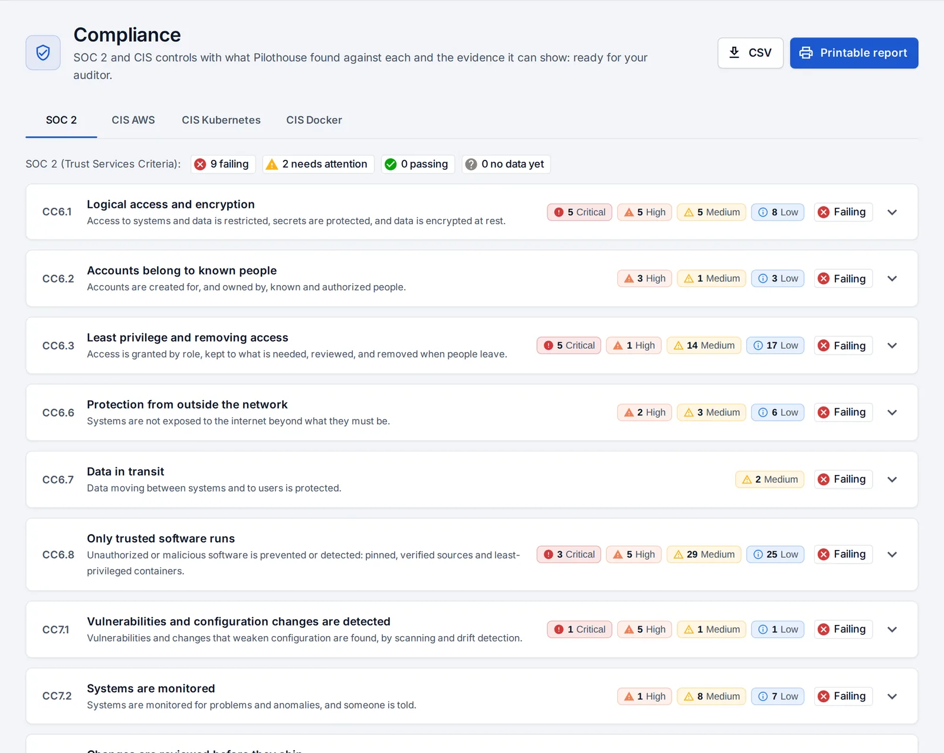This screenshot has width=944, height=753.
Task: Expand the CC7.1 chevron
Action: pos(892,630)
